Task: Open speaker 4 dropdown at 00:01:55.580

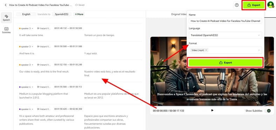Action: 26,87
